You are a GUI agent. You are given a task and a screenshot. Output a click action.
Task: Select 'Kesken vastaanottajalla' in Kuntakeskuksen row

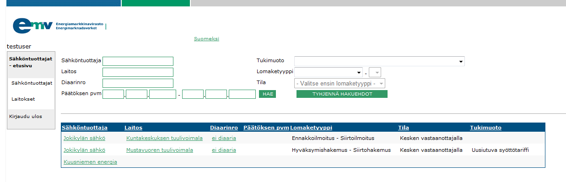[x=431, y=138]
